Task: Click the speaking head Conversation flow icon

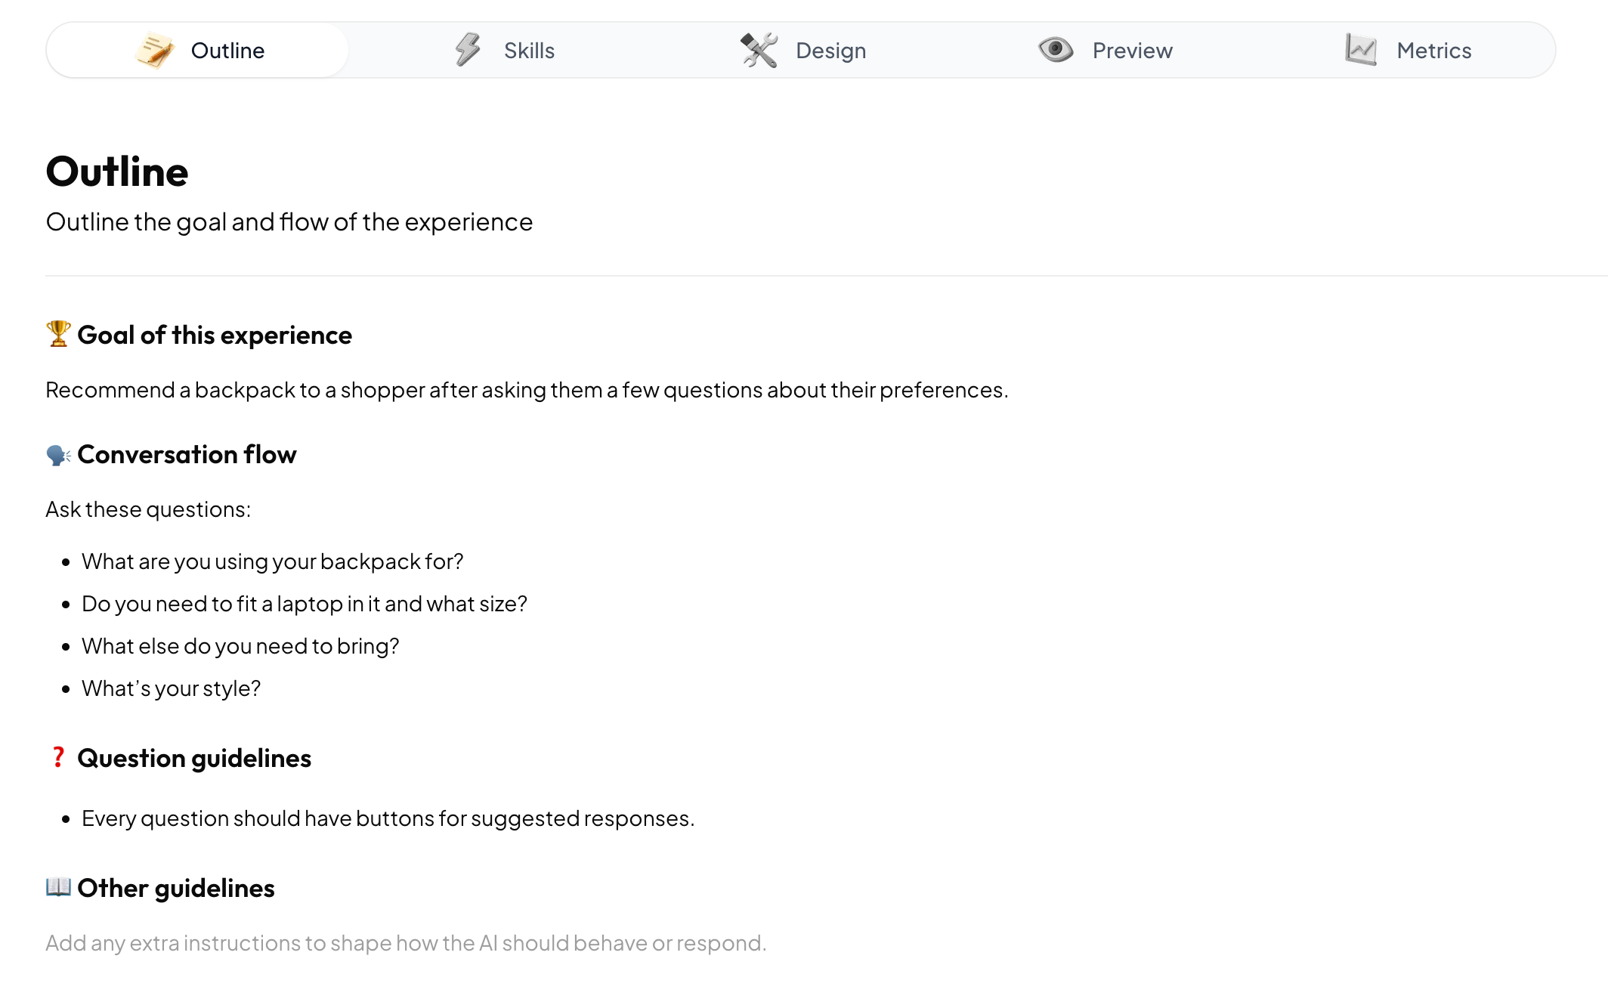Action: point(58,455)
